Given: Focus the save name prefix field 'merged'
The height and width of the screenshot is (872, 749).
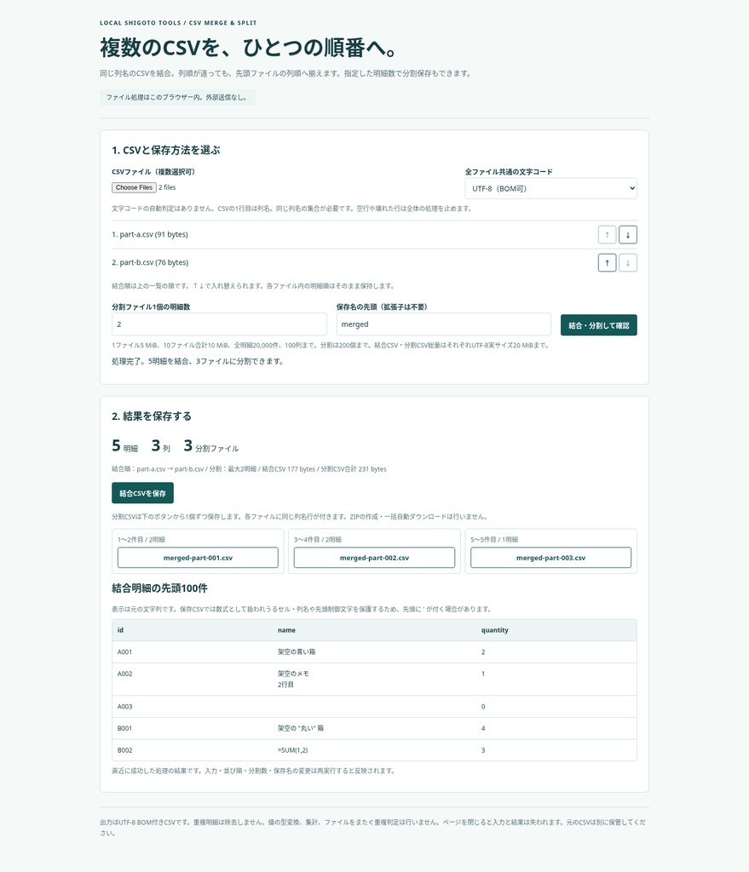Looking at the screenshot, I should pos(443,324).
